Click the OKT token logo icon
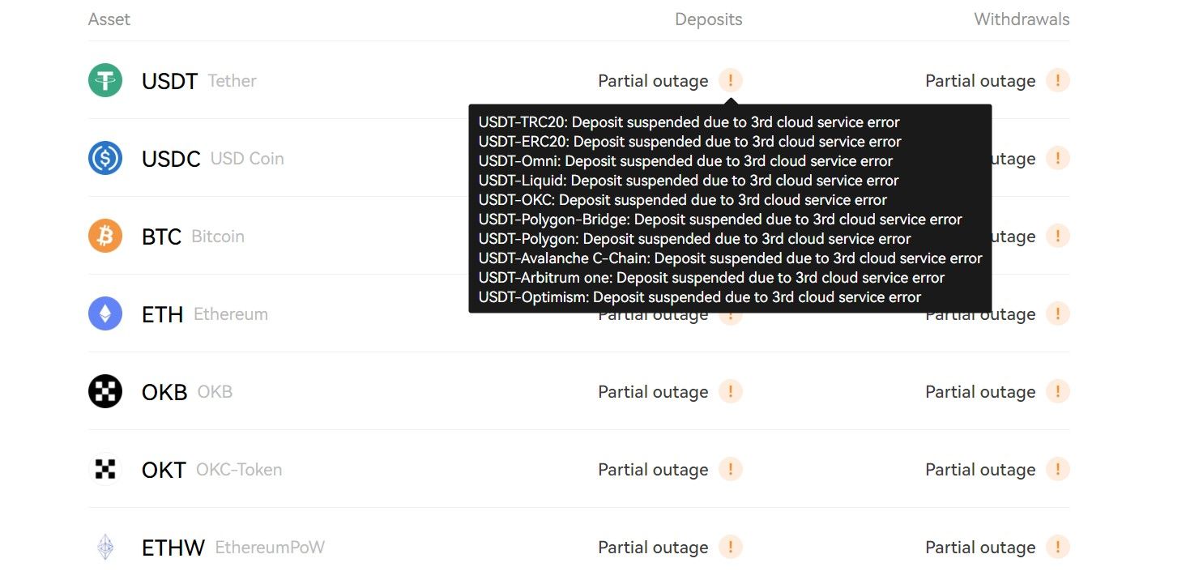1186x584 pixels. pos(105,469)
